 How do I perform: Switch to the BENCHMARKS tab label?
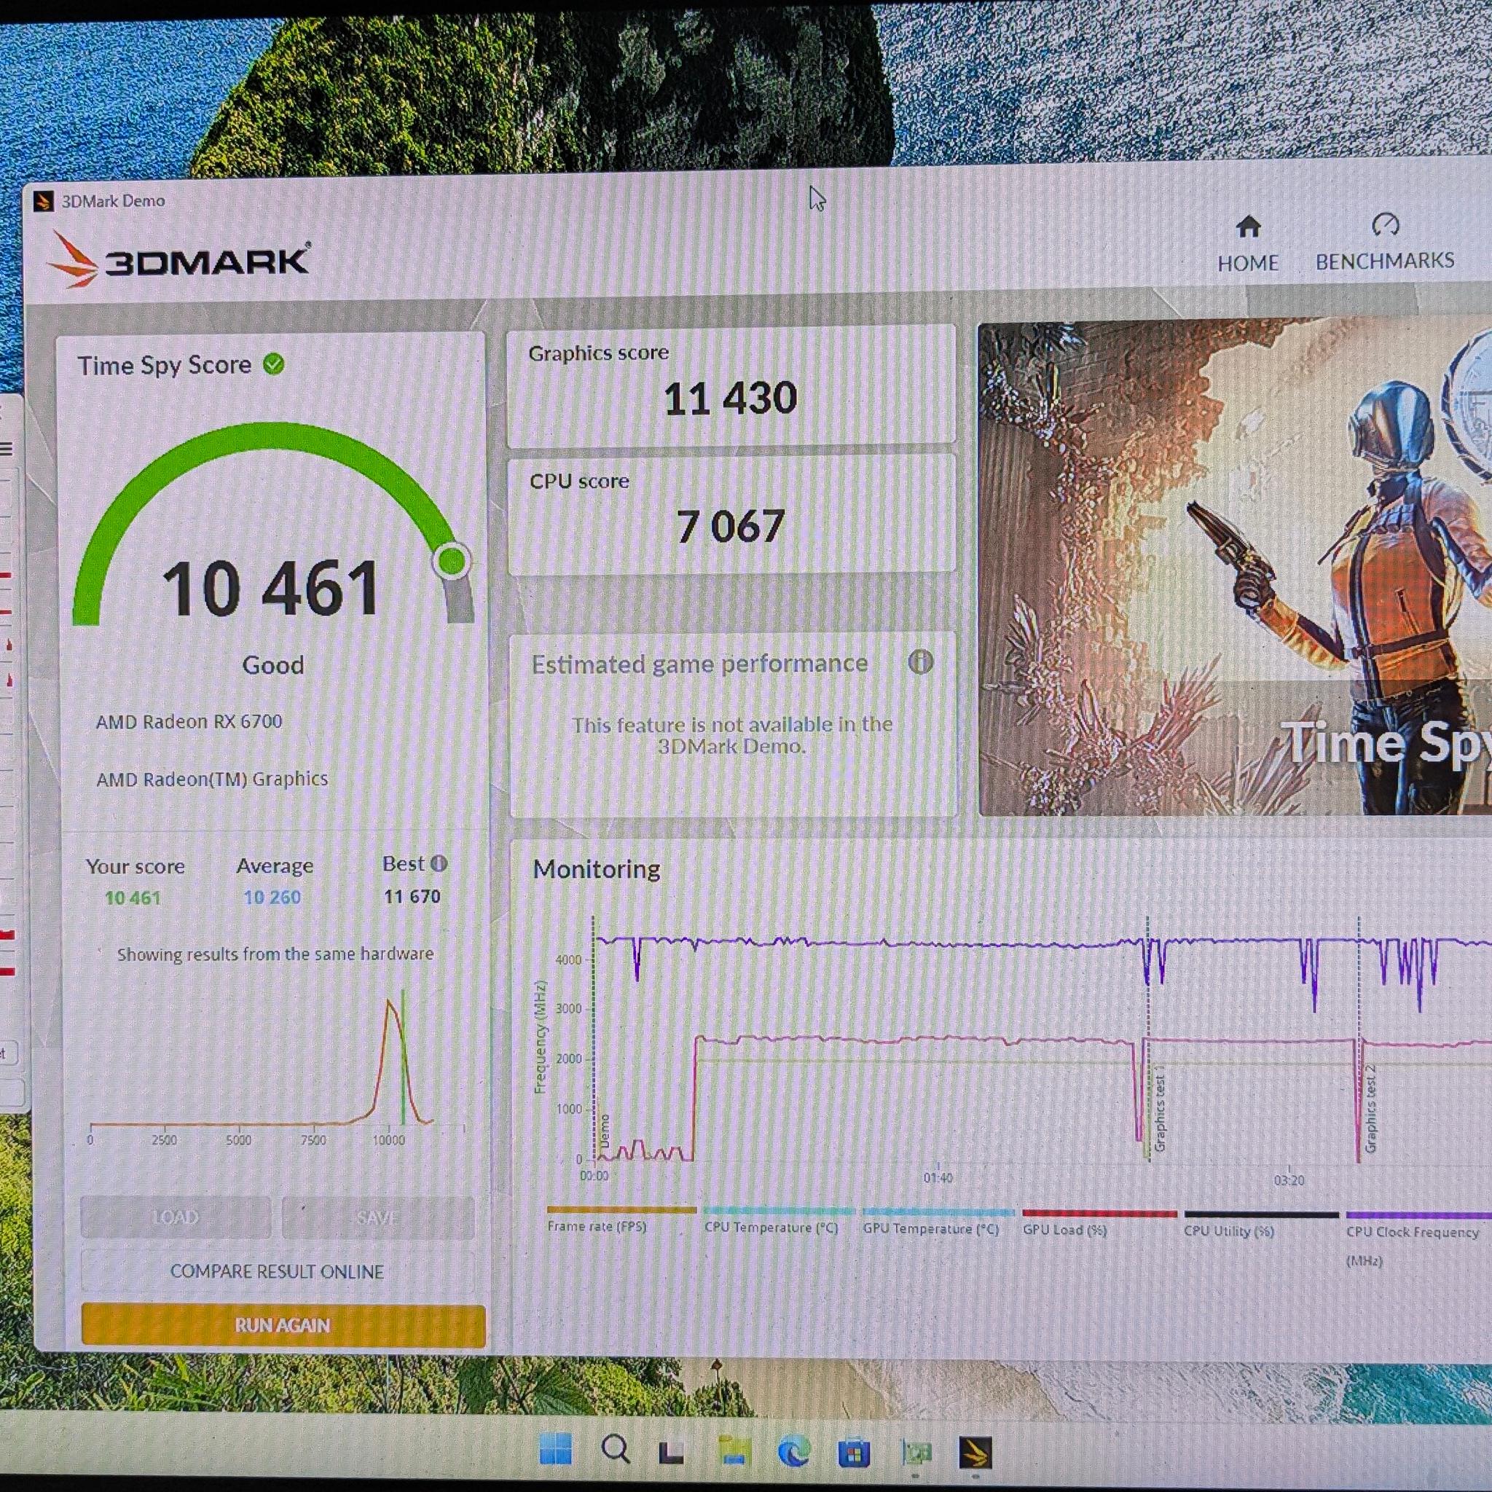[1386, 262]
